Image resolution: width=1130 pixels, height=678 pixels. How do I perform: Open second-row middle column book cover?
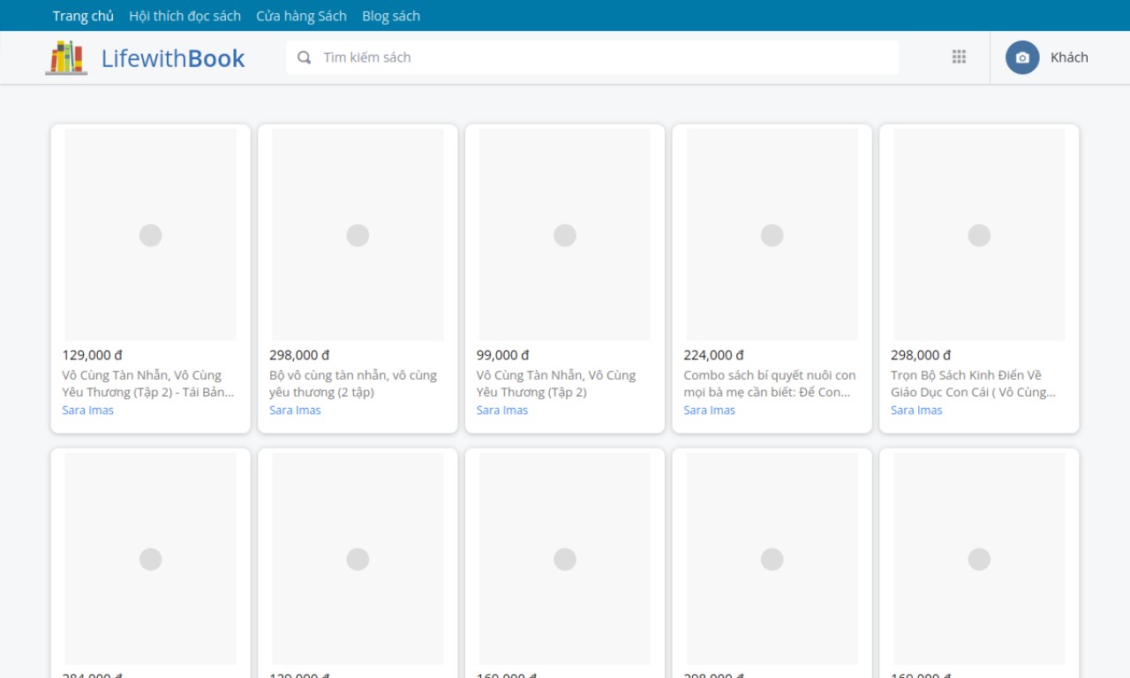565,559
